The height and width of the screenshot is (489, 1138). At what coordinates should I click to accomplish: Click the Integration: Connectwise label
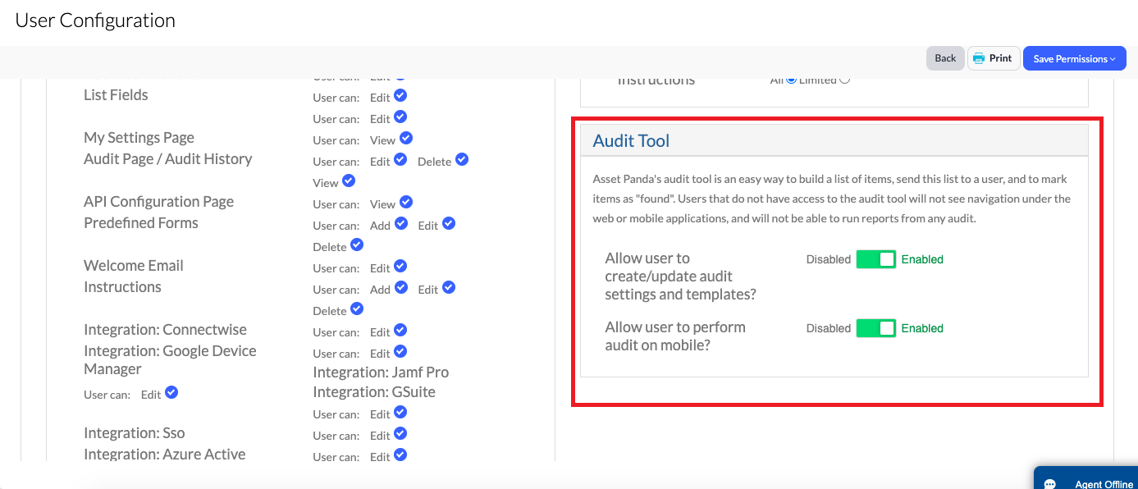165,330
